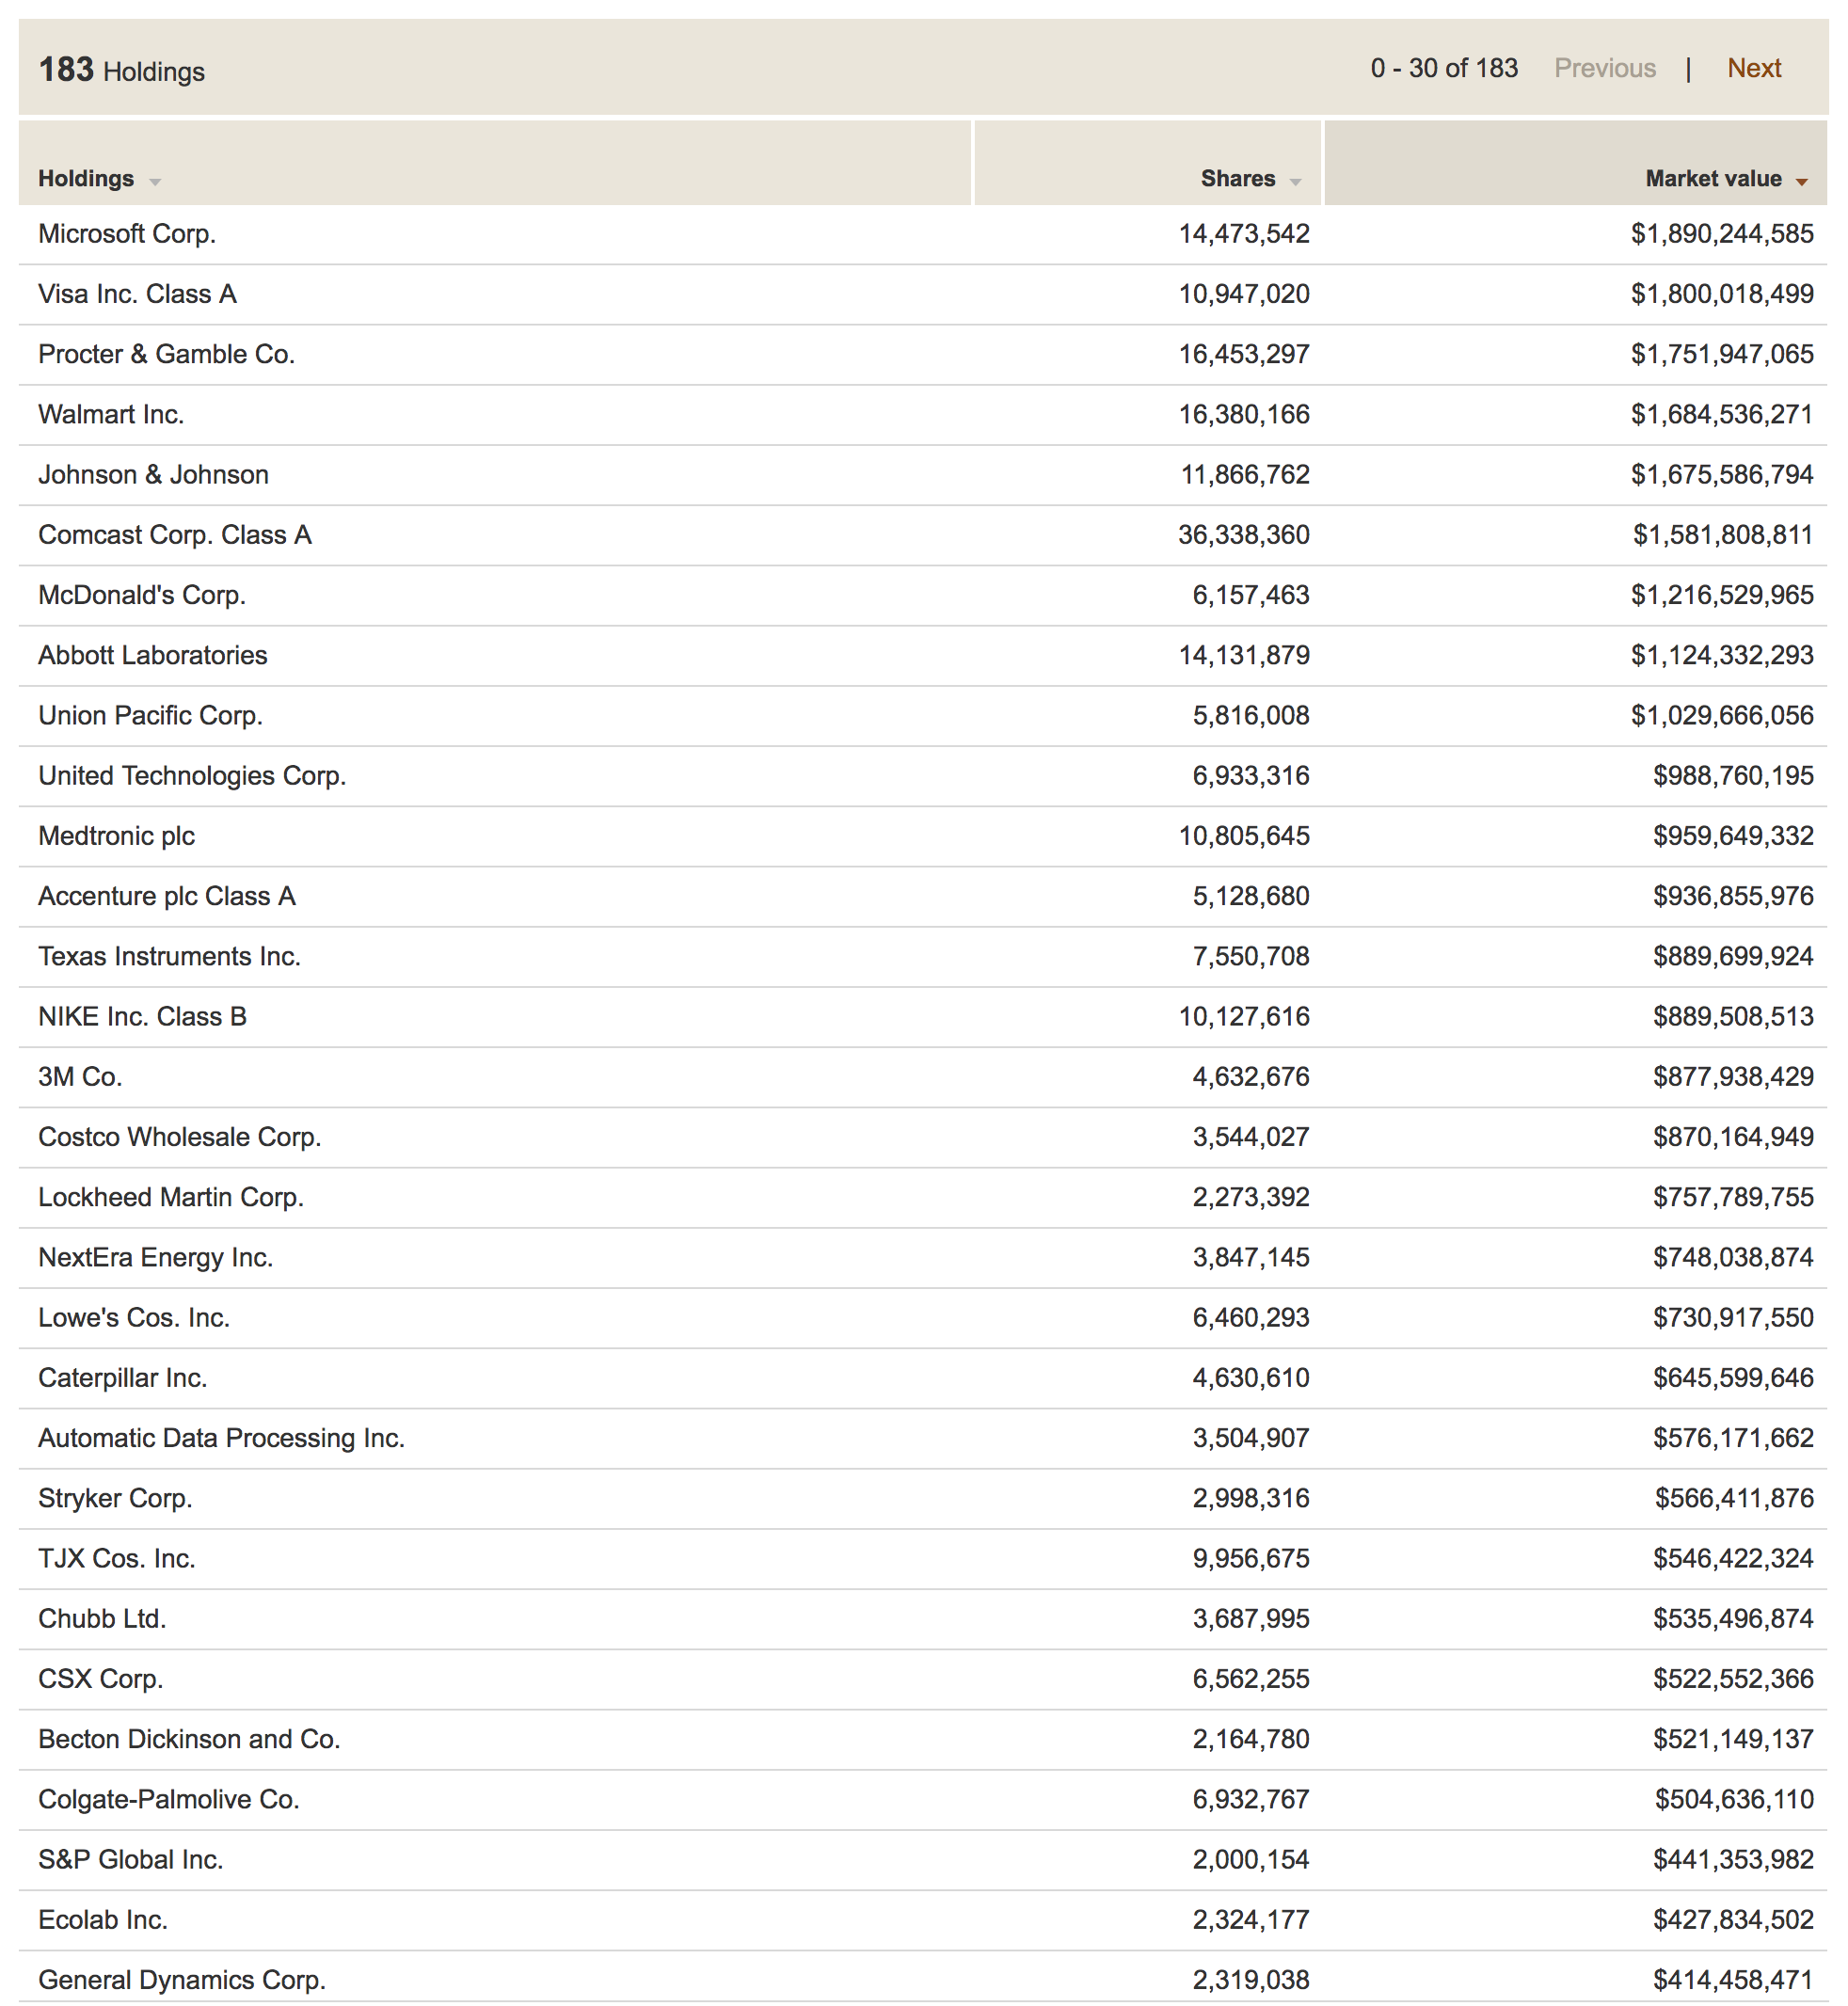Select the Chubb Ltd. row

(102, 1618)
